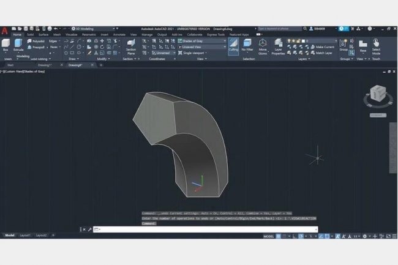Choose the Polysolid tool
398x265 pixels.
coord(36,41)
